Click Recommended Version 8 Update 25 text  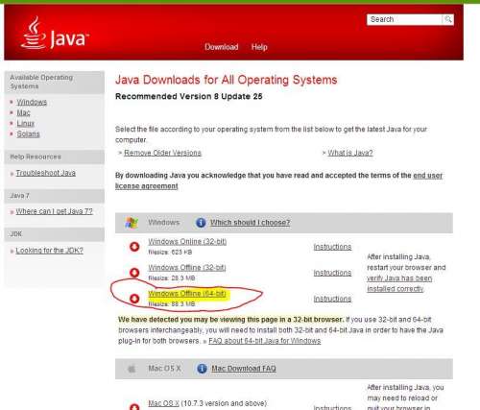[x=189, y=96]
